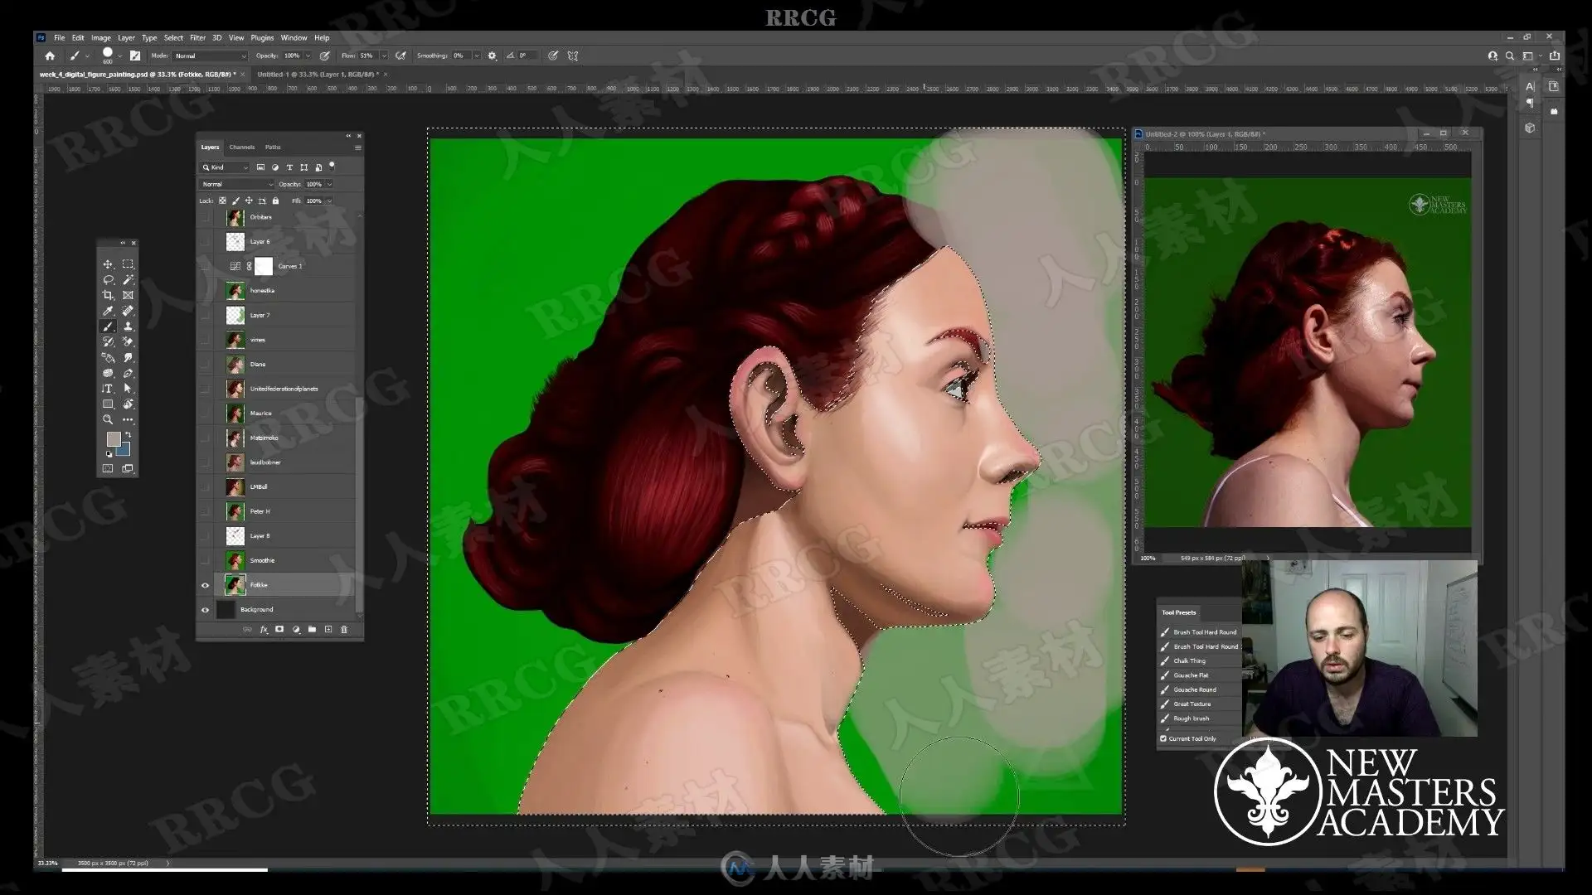Open the Edit Toolbar three-dots menu
The image size is (1592, 895).
click(128, 419)
